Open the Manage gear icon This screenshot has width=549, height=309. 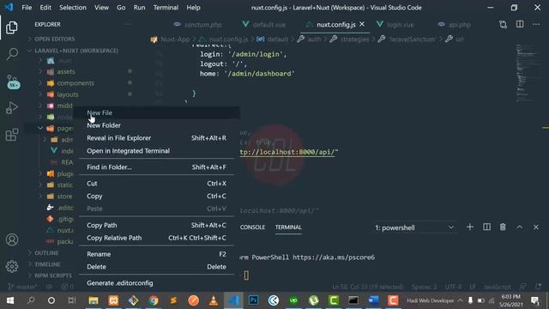(x=12, y=267)
